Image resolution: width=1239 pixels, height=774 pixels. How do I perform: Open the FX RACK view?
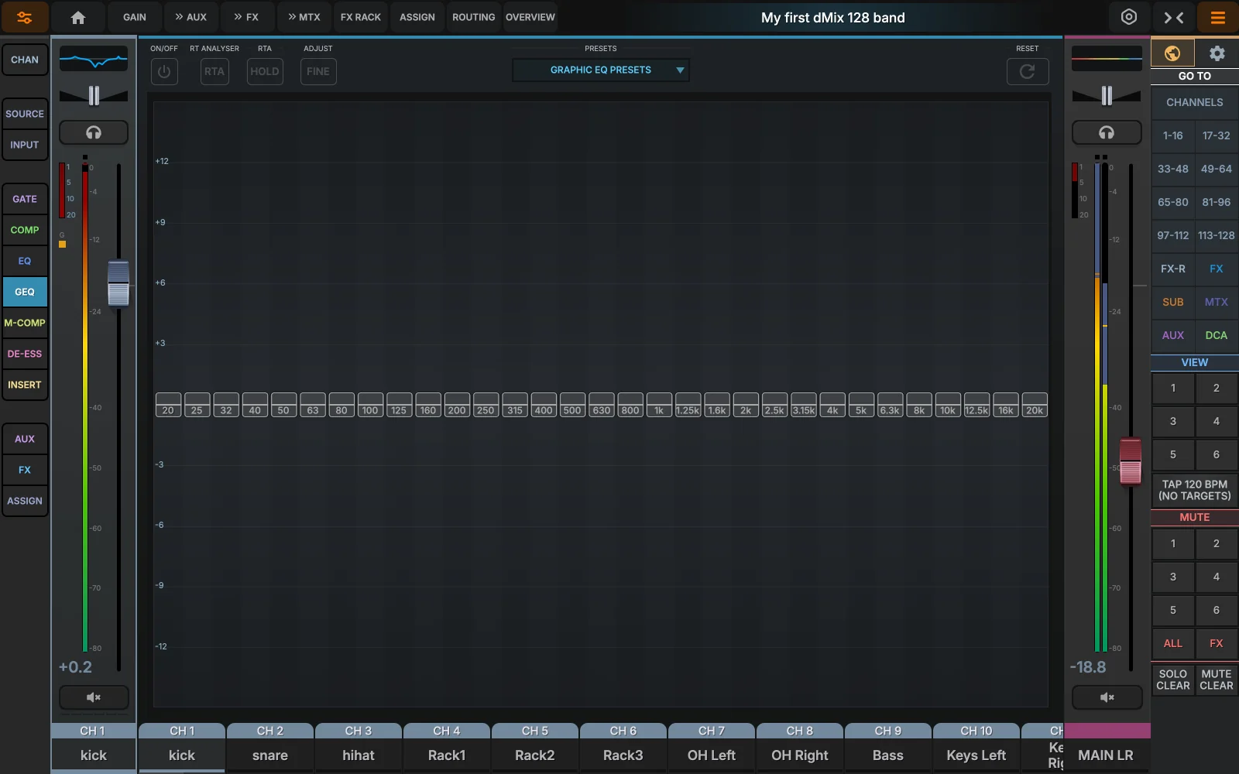[361, 17]
